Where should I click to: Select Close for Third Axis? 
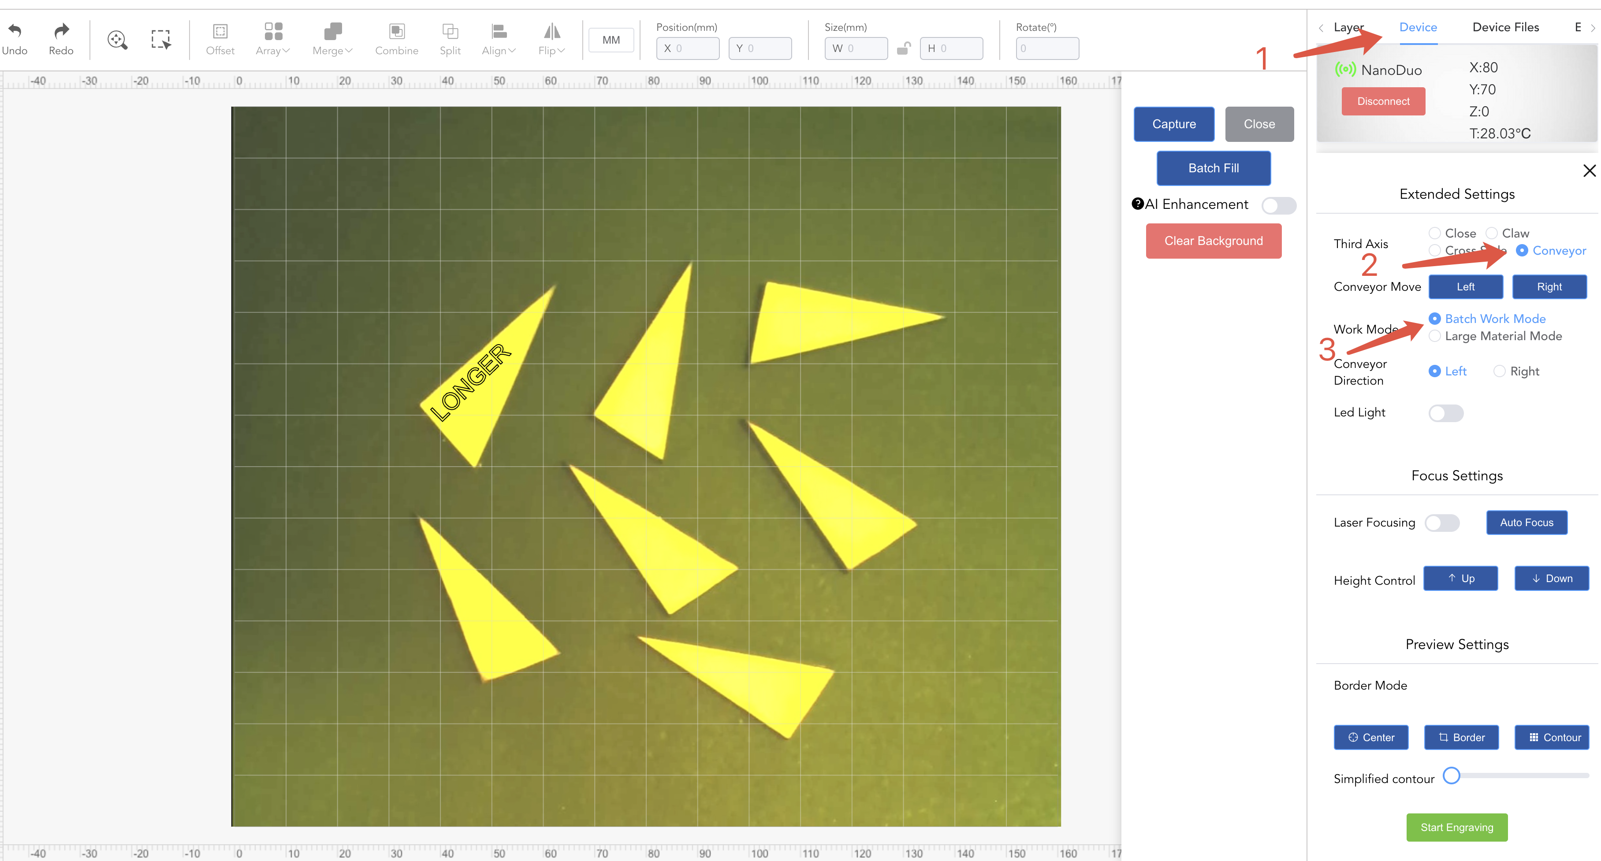tap(1452, 233)
